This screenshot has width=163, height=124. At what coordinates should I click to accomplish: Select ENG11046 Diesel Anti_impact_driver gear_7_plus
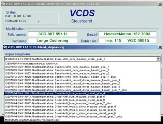pyautogui.click(x=82, y=116)
